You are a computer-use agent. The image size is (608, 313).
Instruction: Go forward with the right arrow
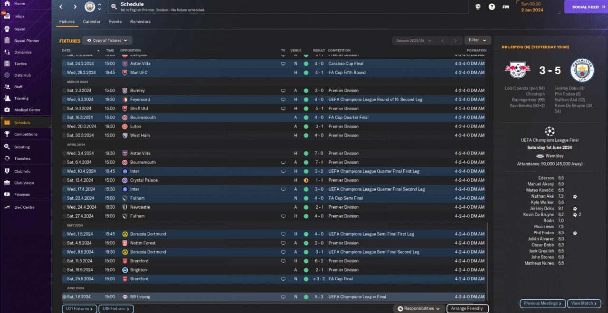click(75, 7)
